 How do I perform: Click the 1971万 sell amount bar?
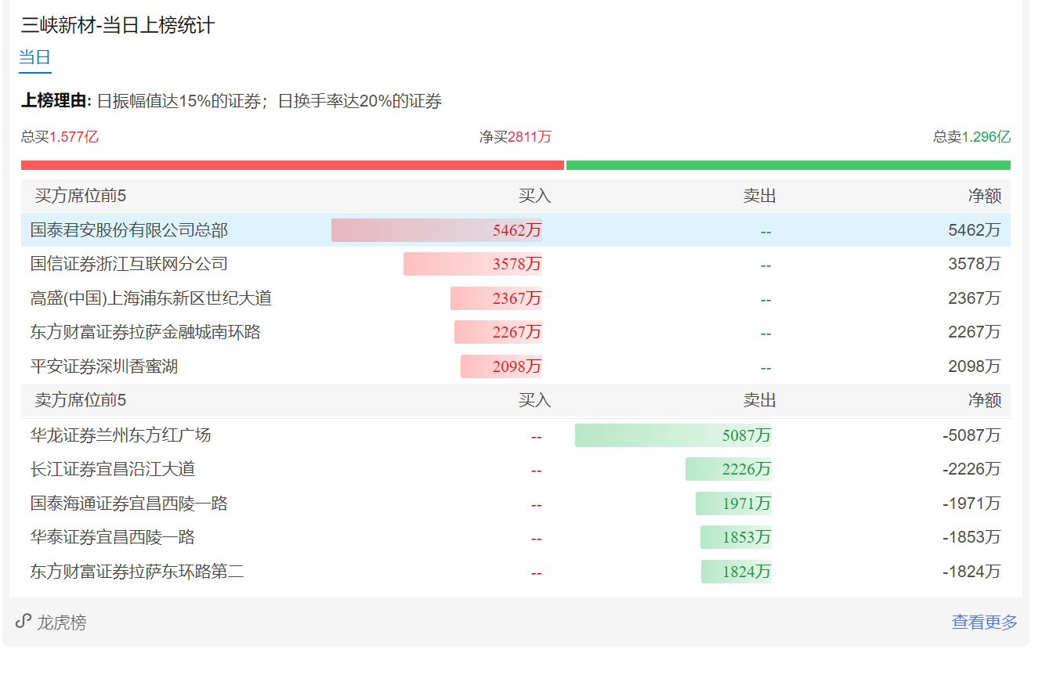733,504
